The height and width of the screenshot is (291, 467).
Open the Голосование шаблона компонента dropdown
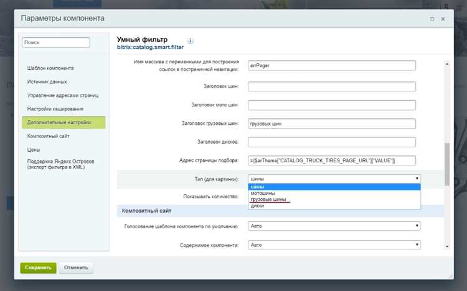[x=334, y=226]
